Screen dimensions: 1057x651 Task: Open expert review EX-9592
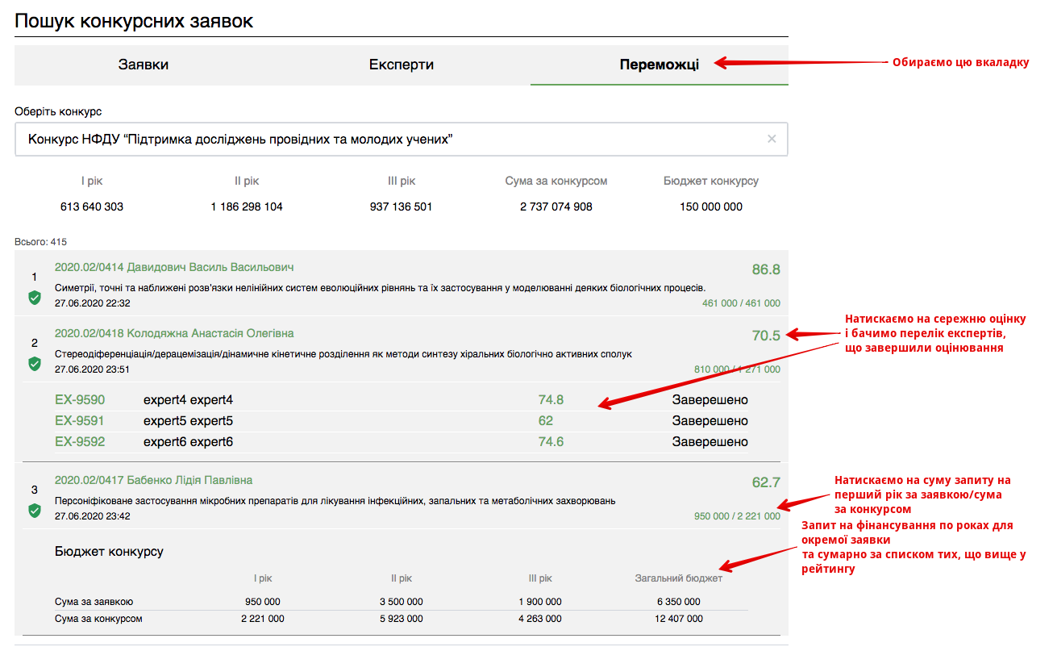pos(80,442)
